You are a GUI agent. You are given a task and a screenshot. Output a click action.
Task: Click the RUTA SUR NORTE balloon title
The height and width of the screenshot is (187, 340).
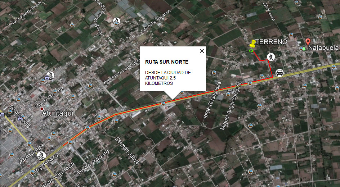(x=167, y=62)
